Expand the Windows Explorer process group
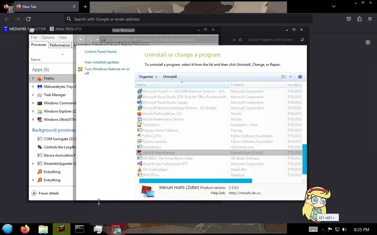The width and height of the screenshot is (377, 235). [x=33, y=111]
